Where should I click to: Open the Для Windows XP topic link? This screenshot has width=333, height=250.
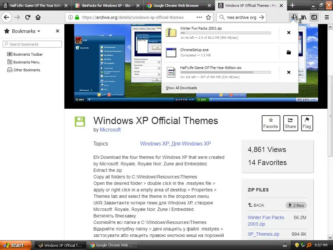191,144
